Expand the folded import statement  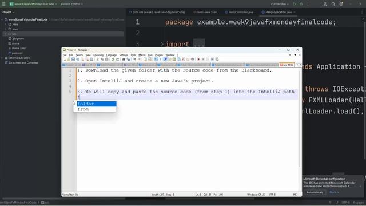162,44
